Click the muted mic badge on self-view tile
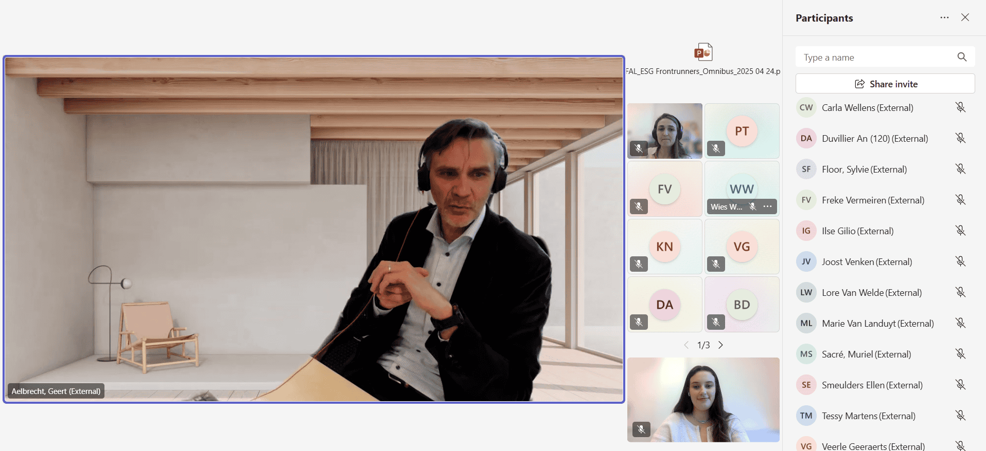This screenshot has height=451, width=986. click(x=641, y=429)
